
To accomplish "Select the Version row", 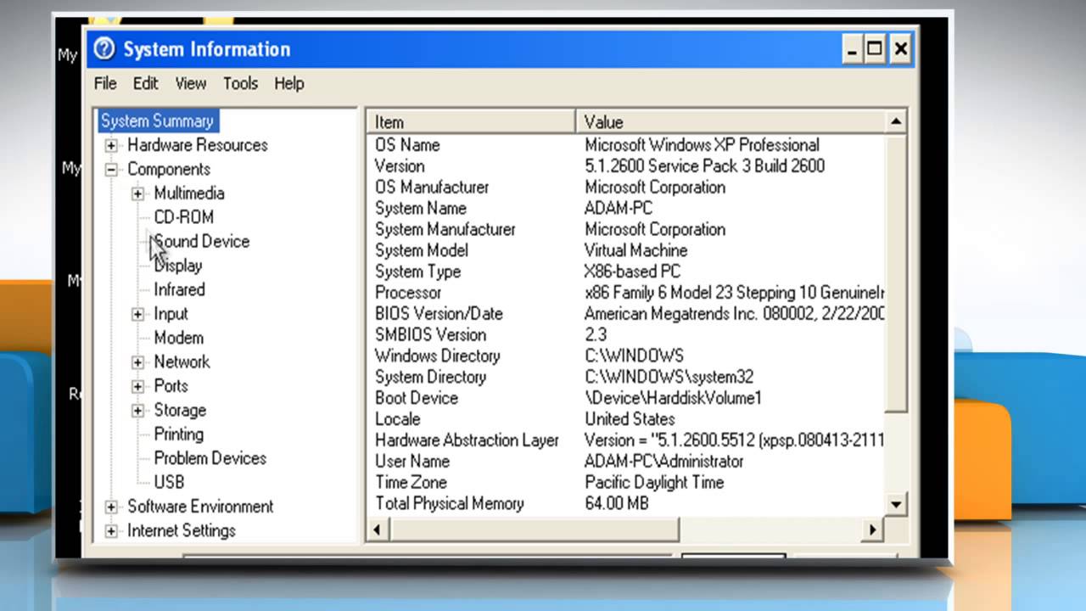I will click(x=626, y=166).
